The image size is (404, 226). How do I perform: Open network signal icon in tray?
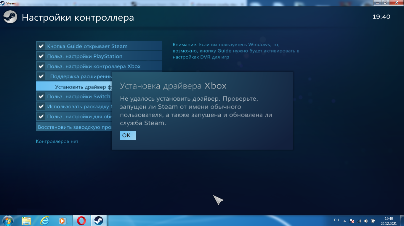pyautogui.click(x=359, y=221)
